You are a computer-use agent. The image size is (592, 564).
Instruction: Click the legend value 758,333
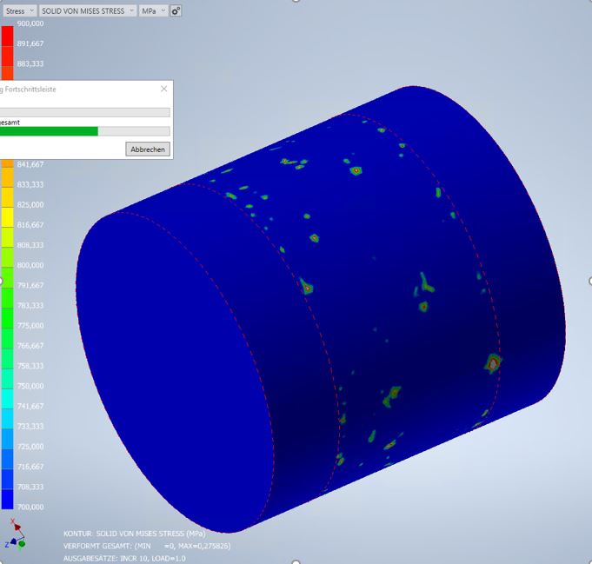(30, 366)
